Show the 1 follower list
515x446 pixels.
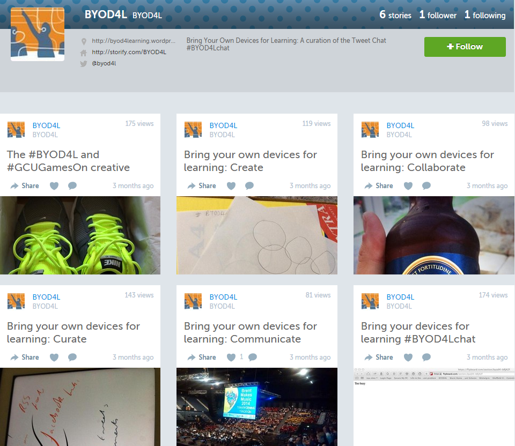click(x=437, y=15)
